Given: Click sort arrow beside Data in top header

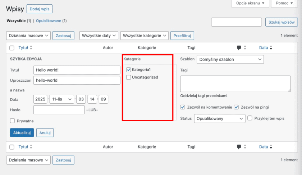Looking at the screenshot, I should 271,47.
